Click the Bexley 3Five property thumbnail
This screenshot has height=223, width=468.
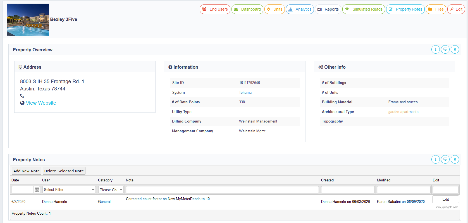point(28,20)
